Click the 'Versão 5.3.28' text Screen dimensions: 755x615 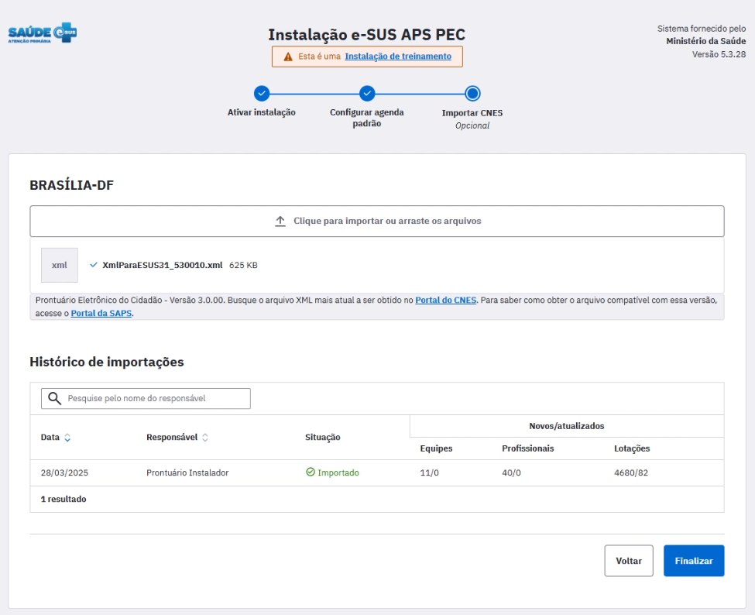pos(719,54)
